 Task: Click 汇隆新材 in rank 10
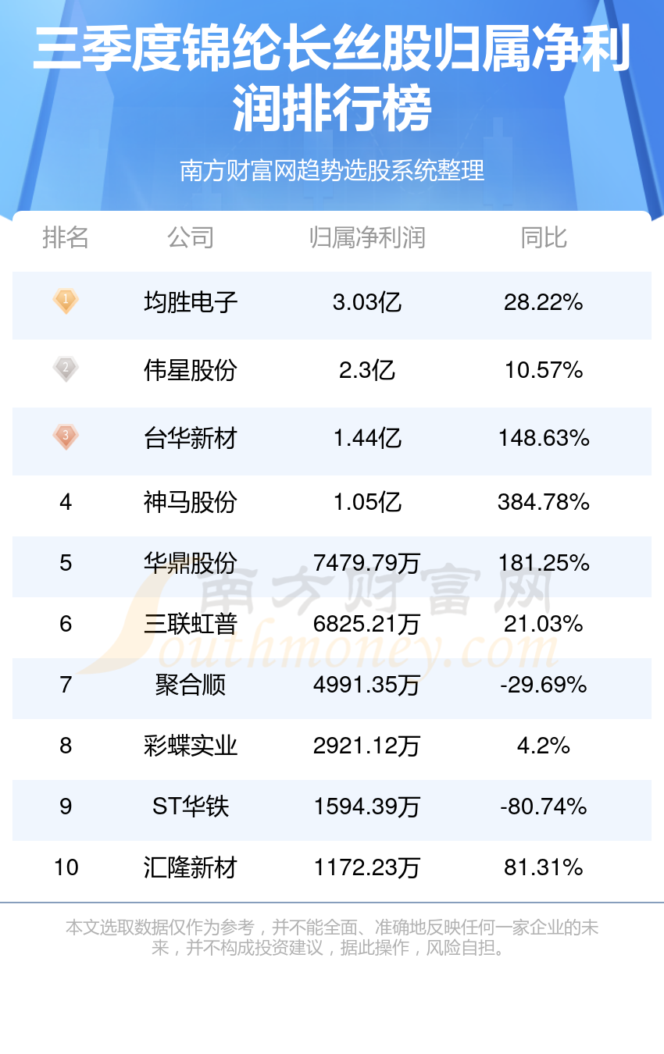191,867
